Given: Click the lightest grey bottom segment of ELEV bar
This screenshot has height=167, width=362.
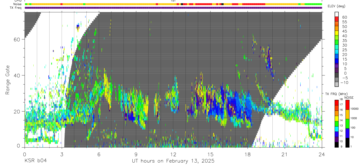Looking at the screenshot, I should click(x=337, y=84).
